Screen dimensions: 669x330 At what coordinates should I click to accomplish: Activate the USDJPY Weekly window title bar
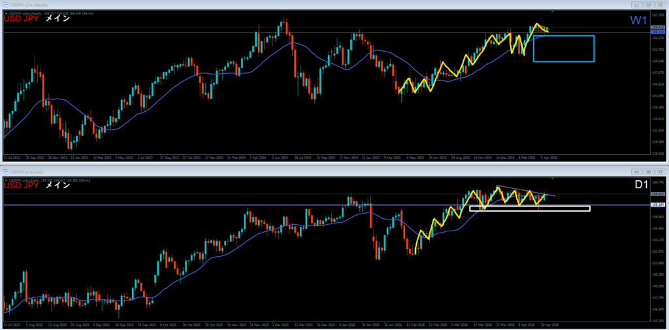tap(261, 5)
